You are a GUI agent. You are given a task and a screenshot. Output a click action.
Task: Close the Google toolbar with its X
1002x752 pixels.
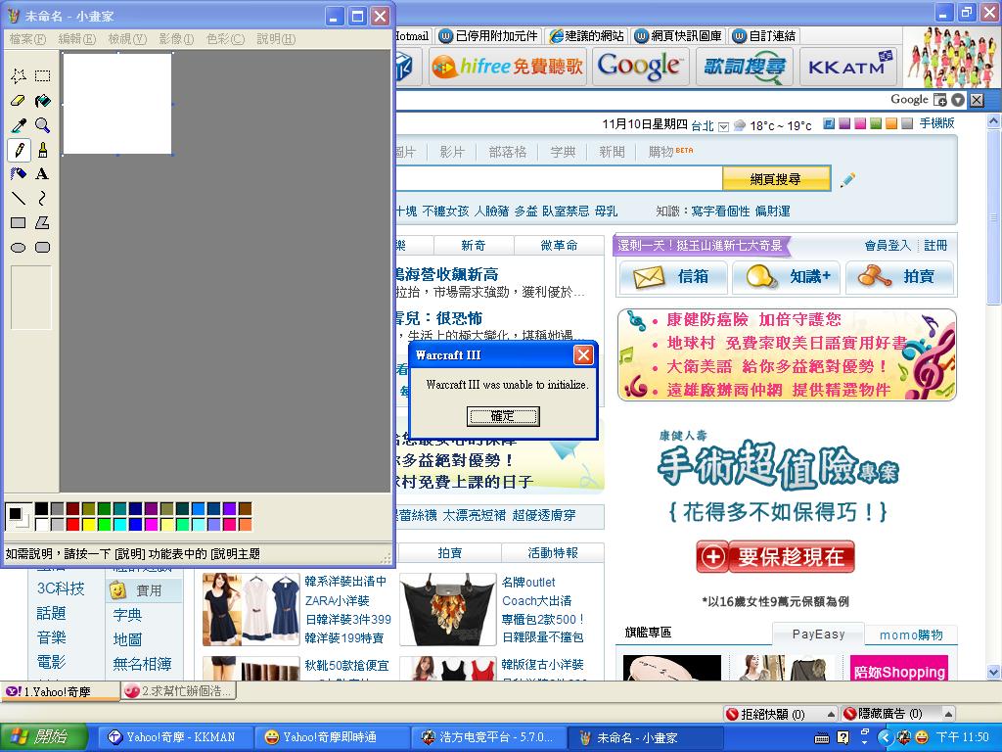click(x=977, y=100)
